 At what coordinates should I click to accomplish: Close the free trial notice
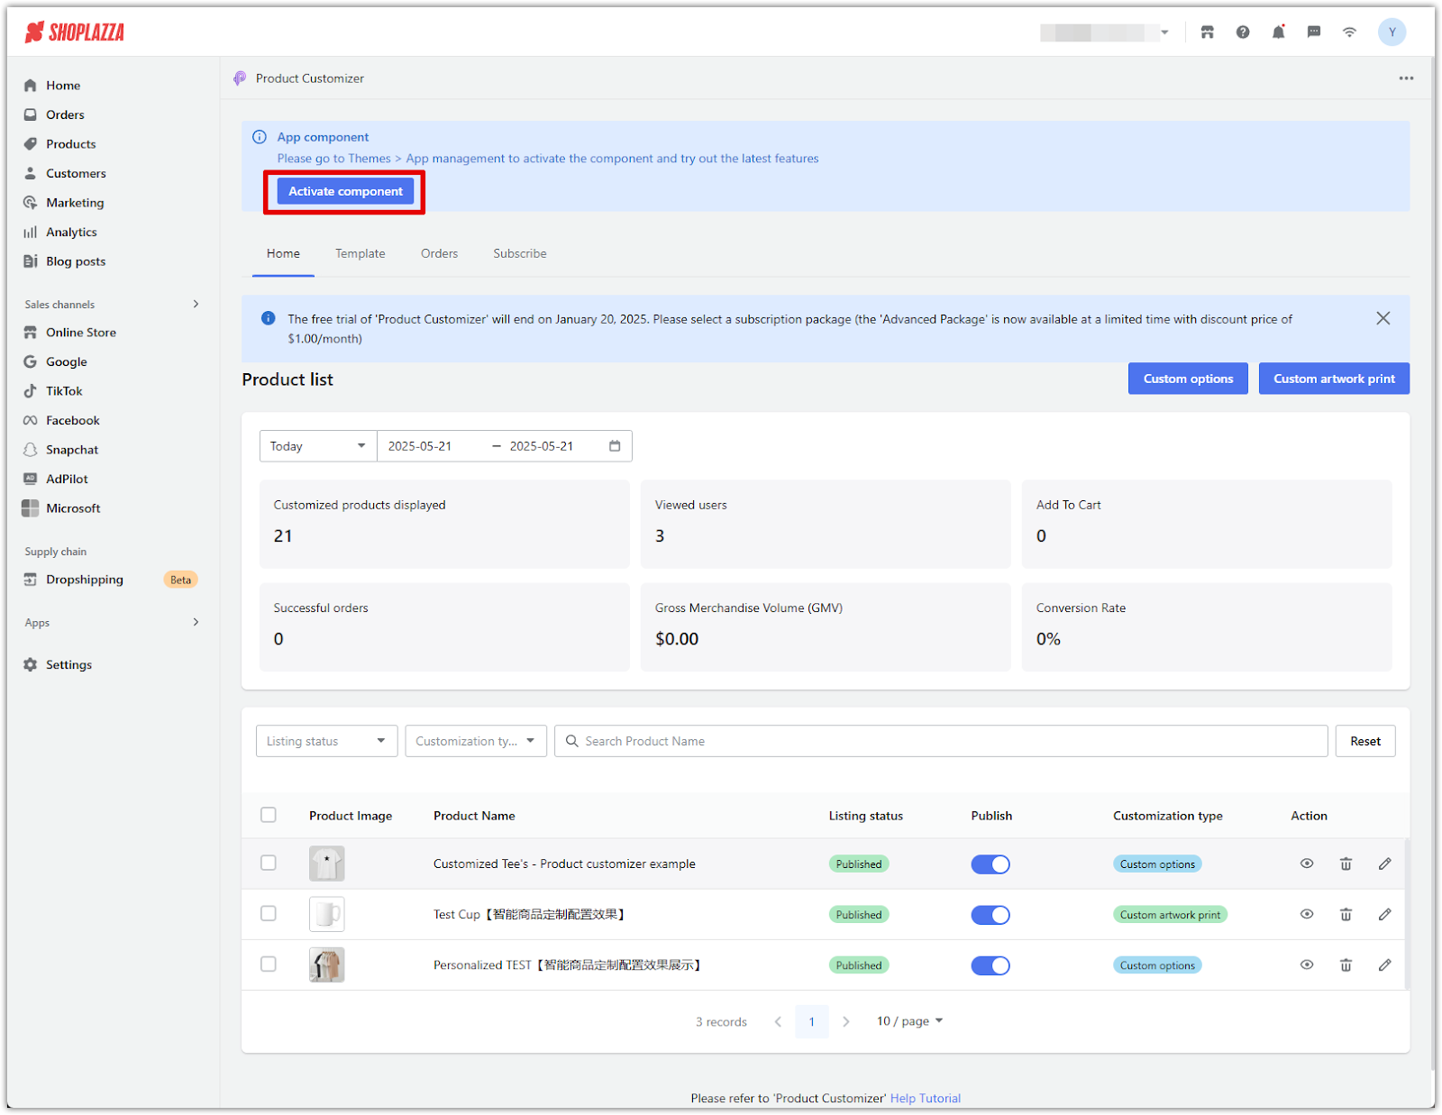pyautogui.click(x=1383, y=318)
